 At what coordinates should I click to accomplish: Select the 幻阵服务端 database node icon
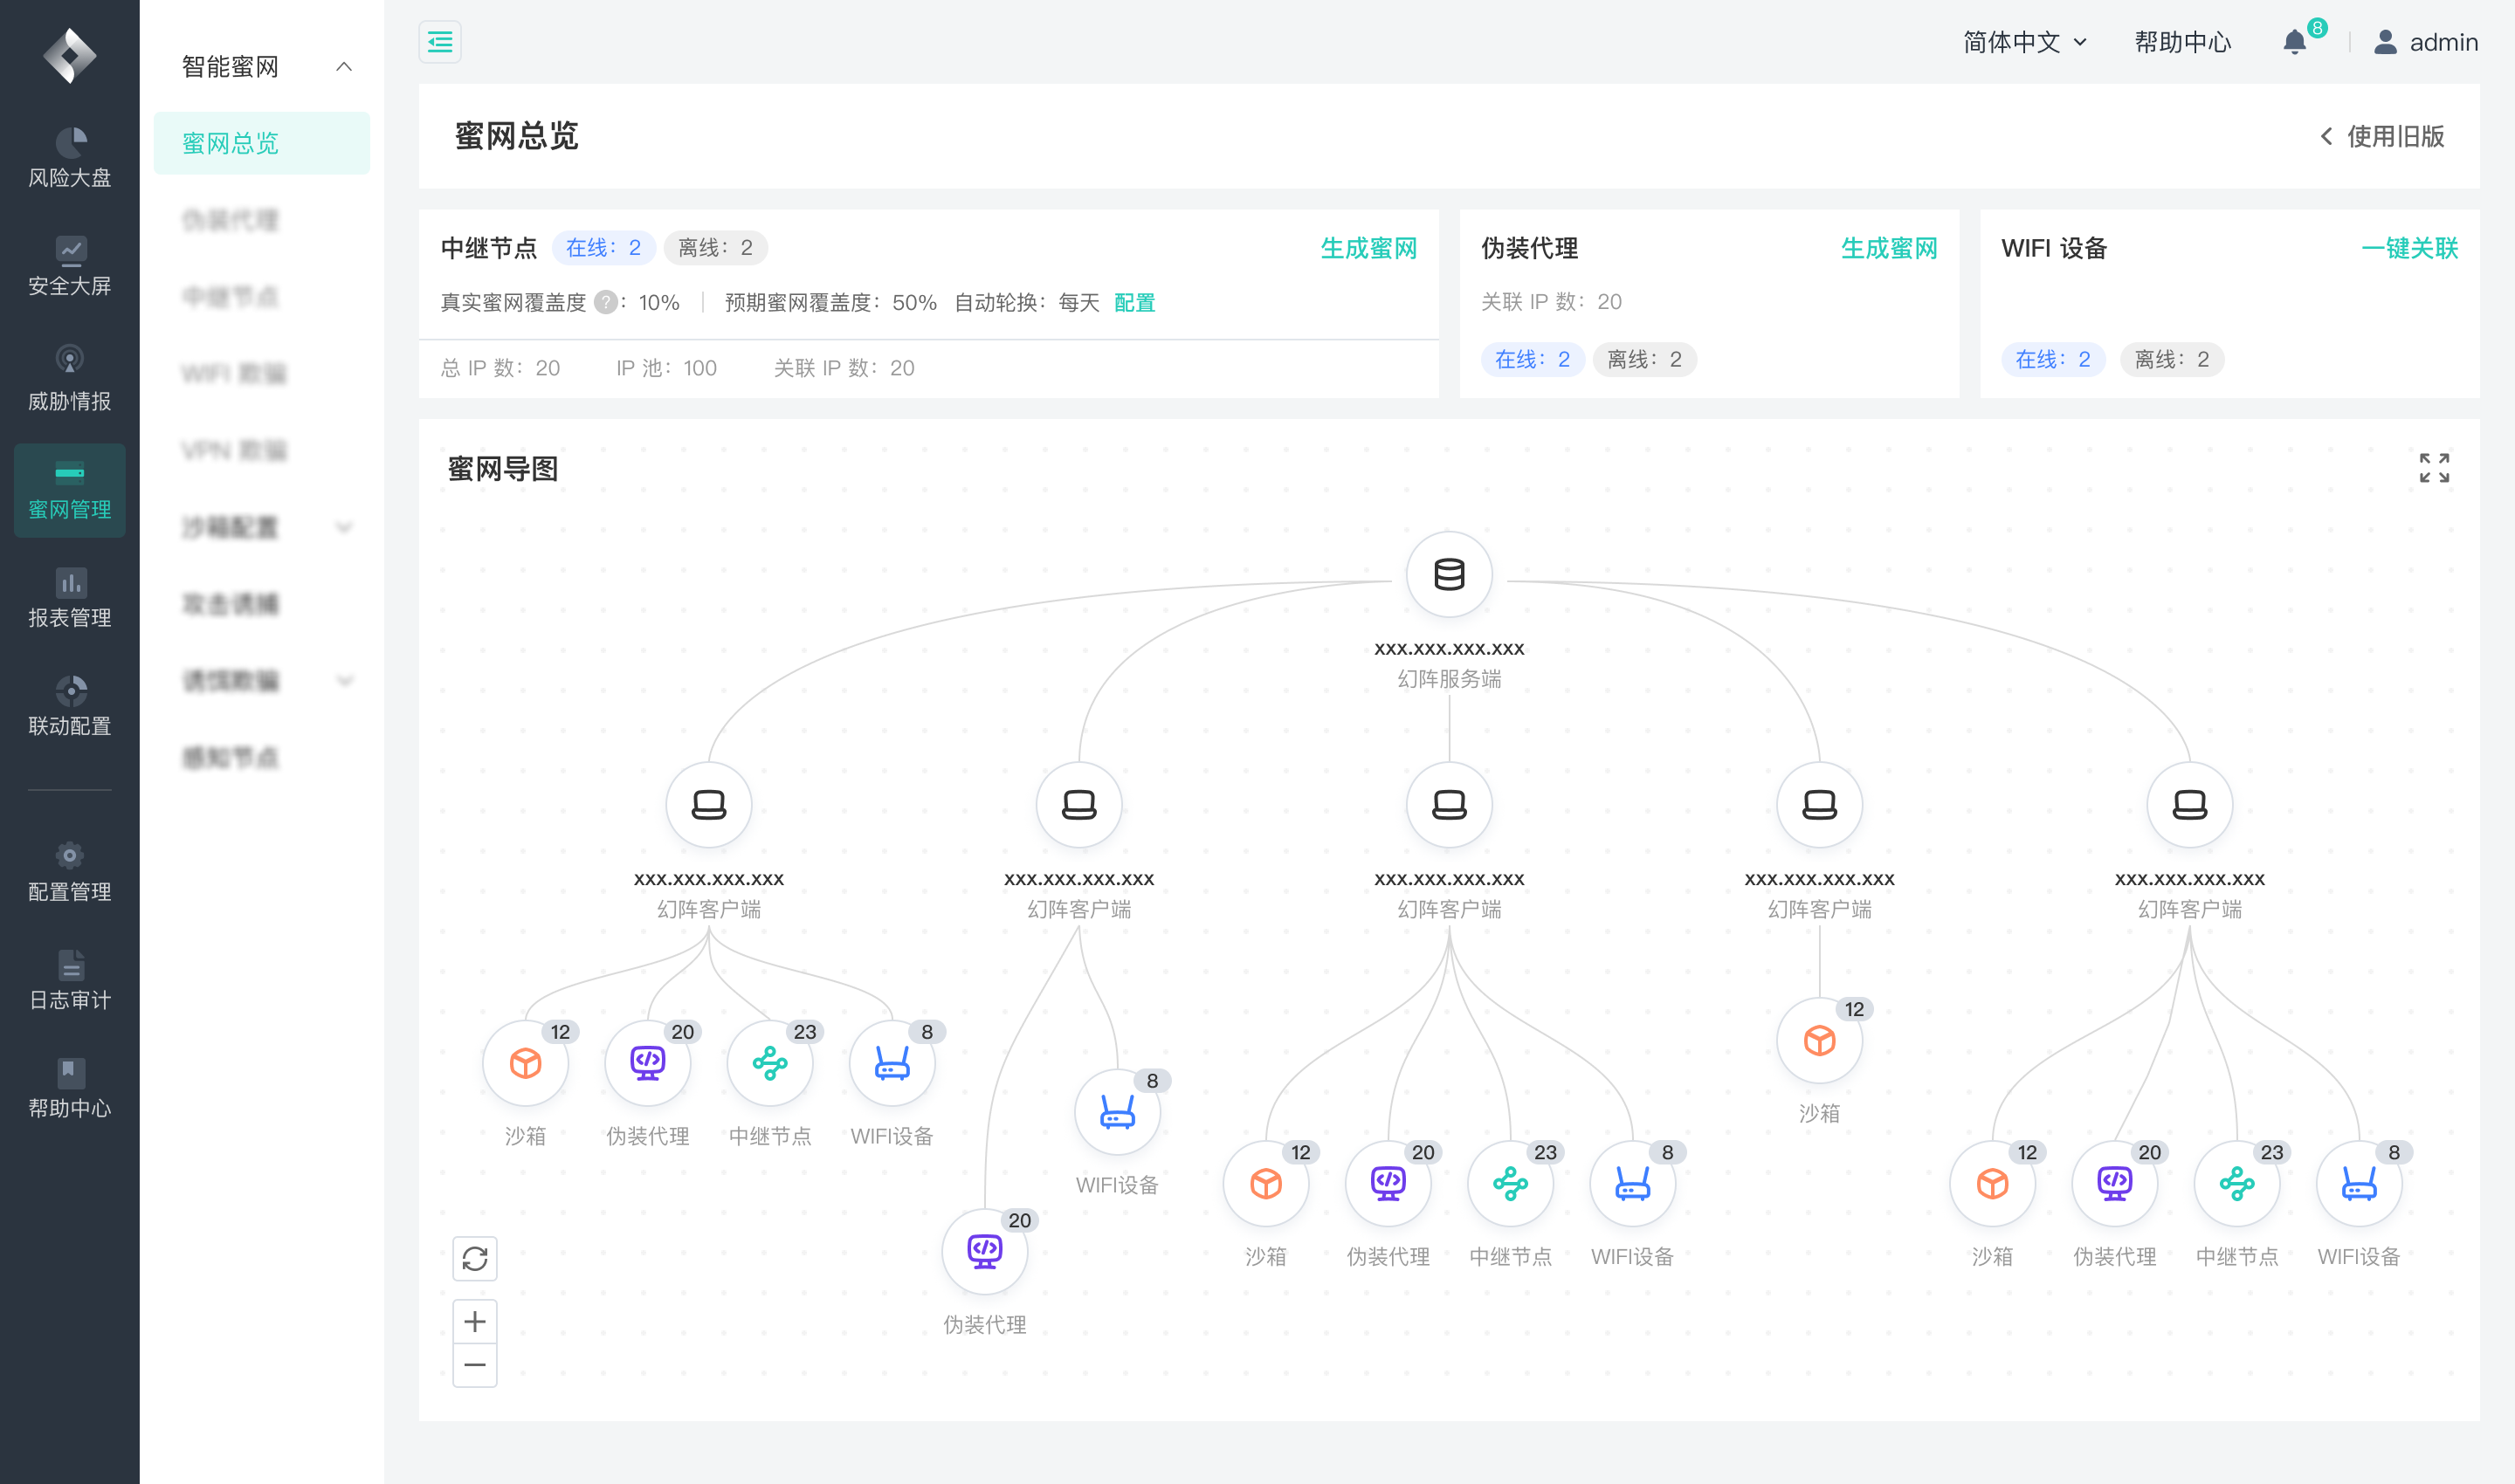pyautogui.click(x=1449, y=575)
